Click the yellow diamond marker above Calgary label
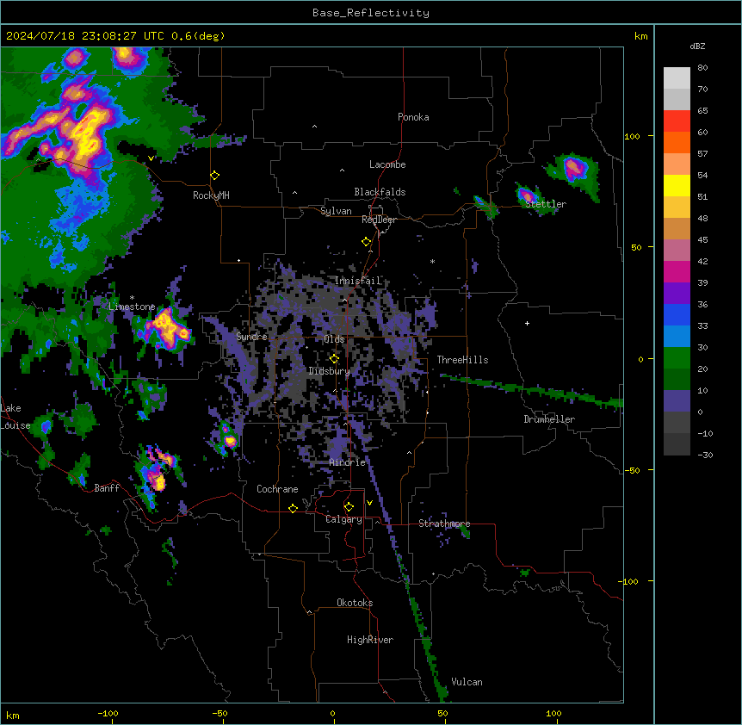 click(x=349, y=507)
